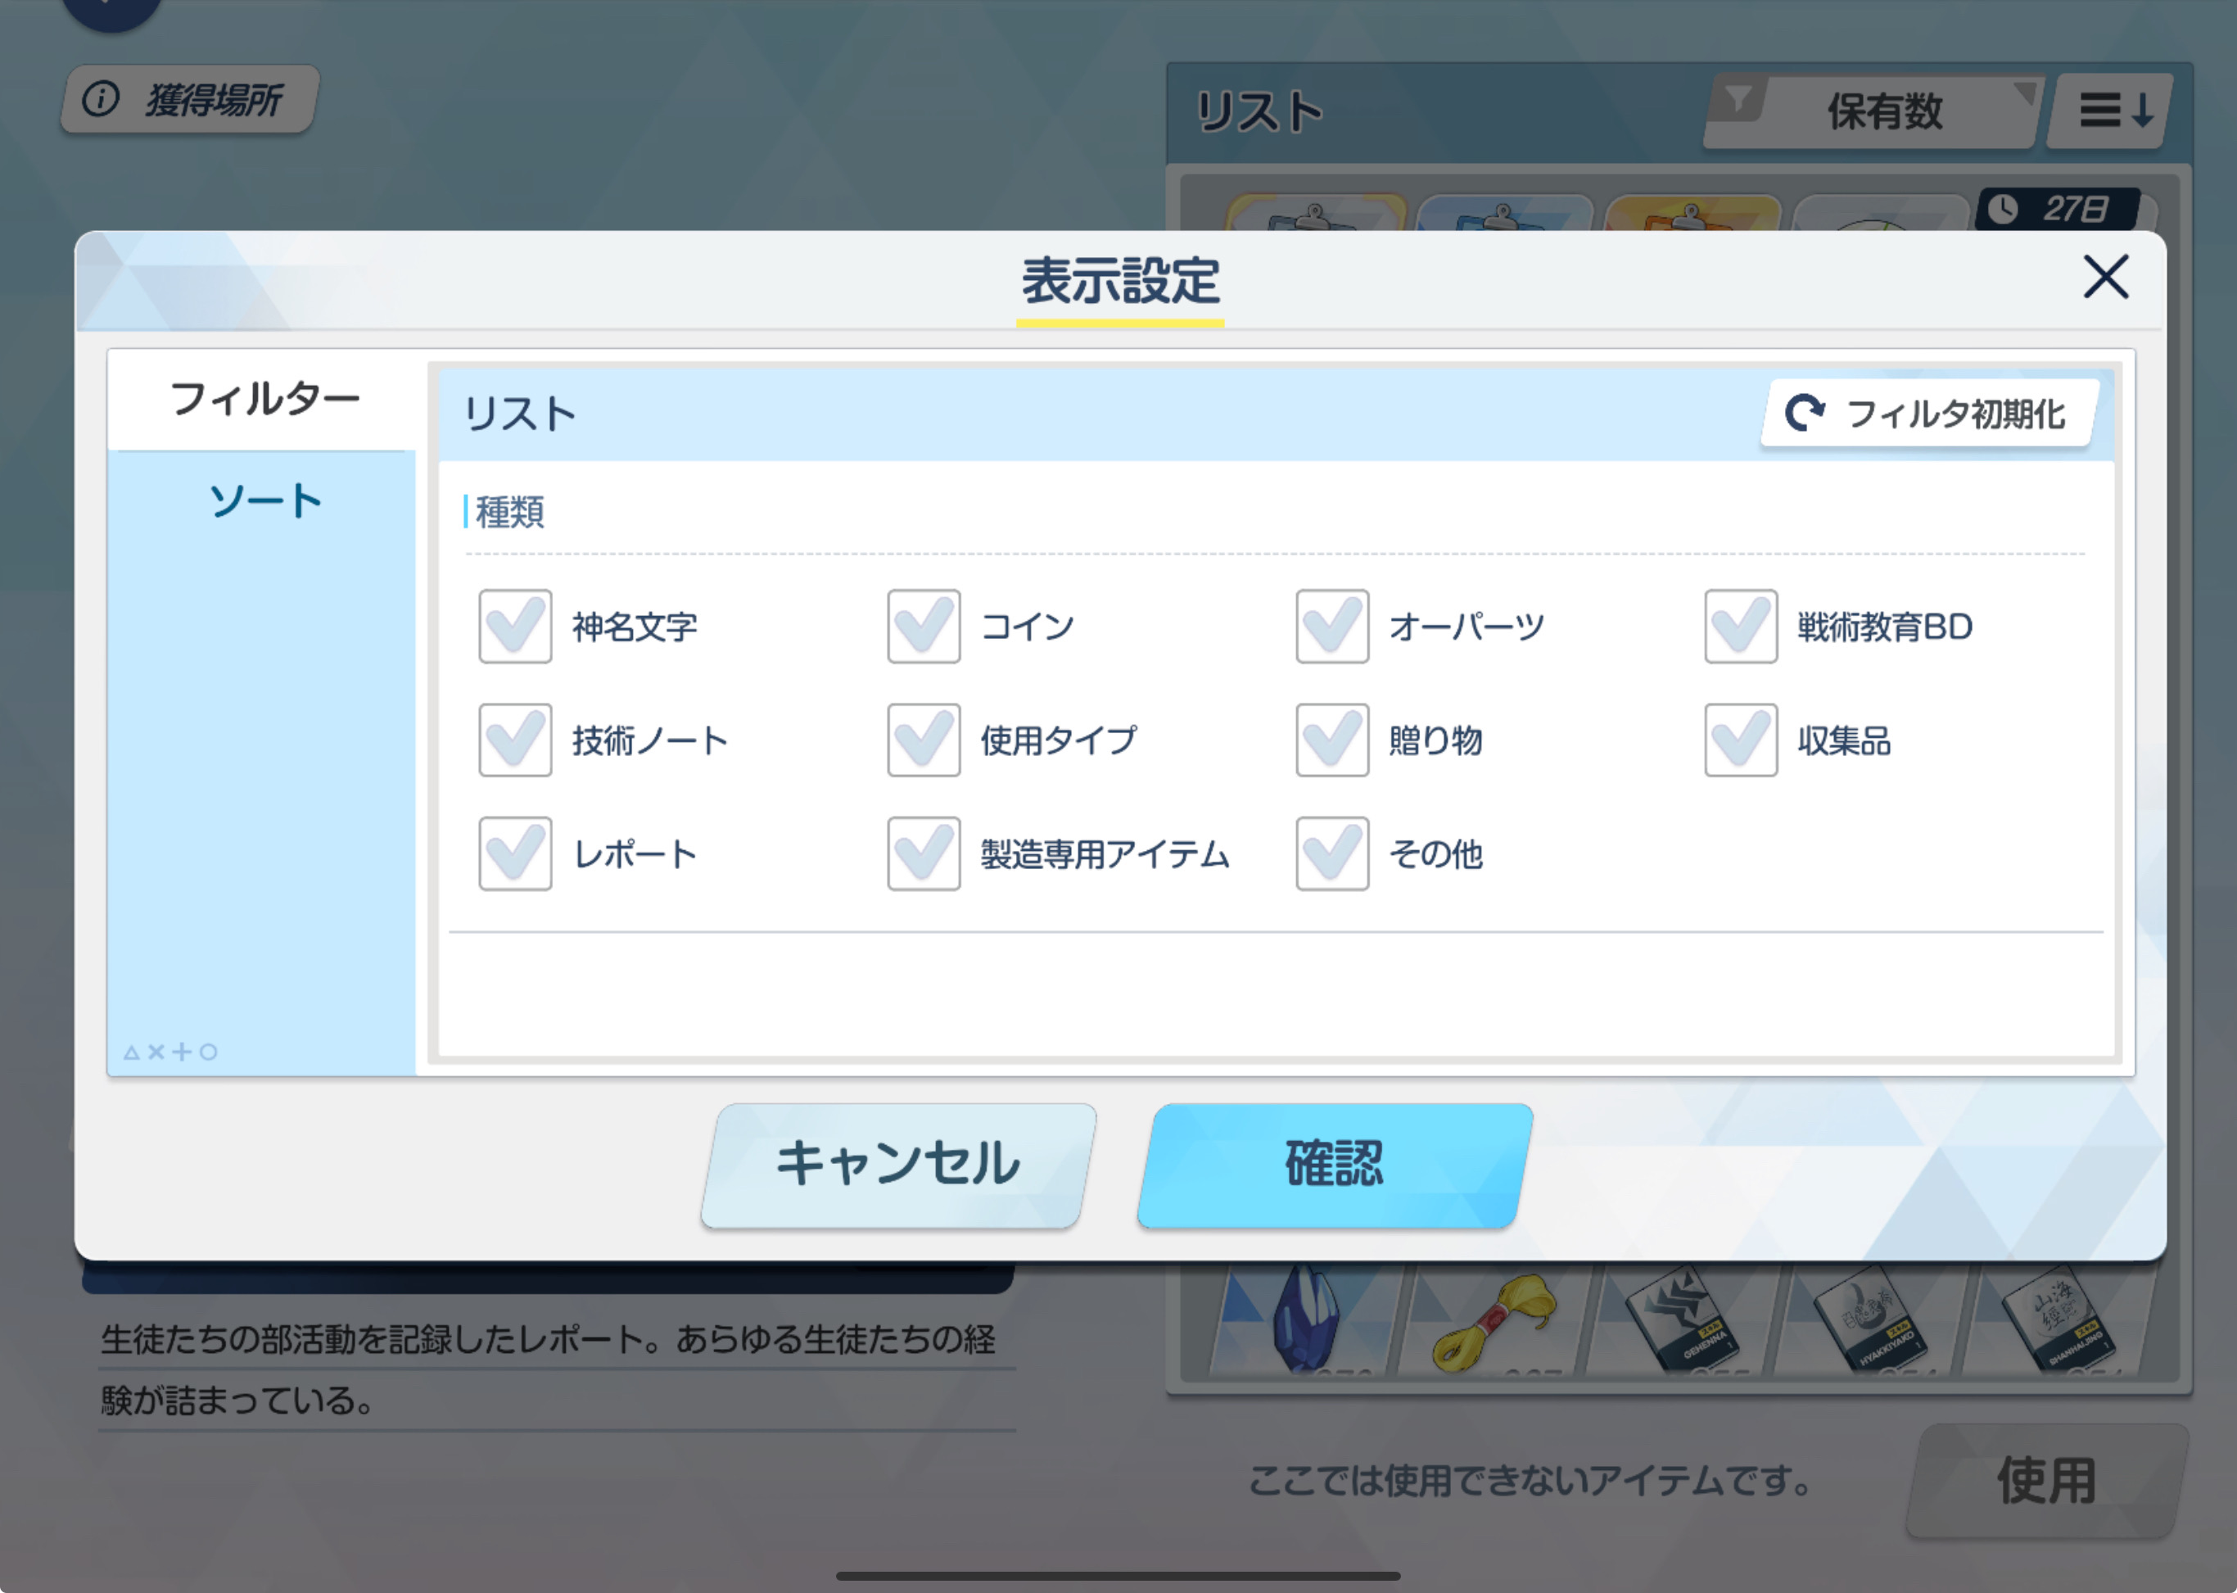Toggle the その他 checkbox
Viewport: 2237px width, 1593px height.
click(1332, 853)
